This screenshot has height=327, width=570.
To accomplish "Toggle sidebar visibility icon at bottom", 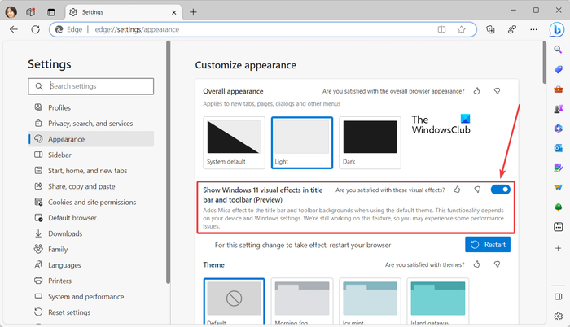I will click(559, 297).
